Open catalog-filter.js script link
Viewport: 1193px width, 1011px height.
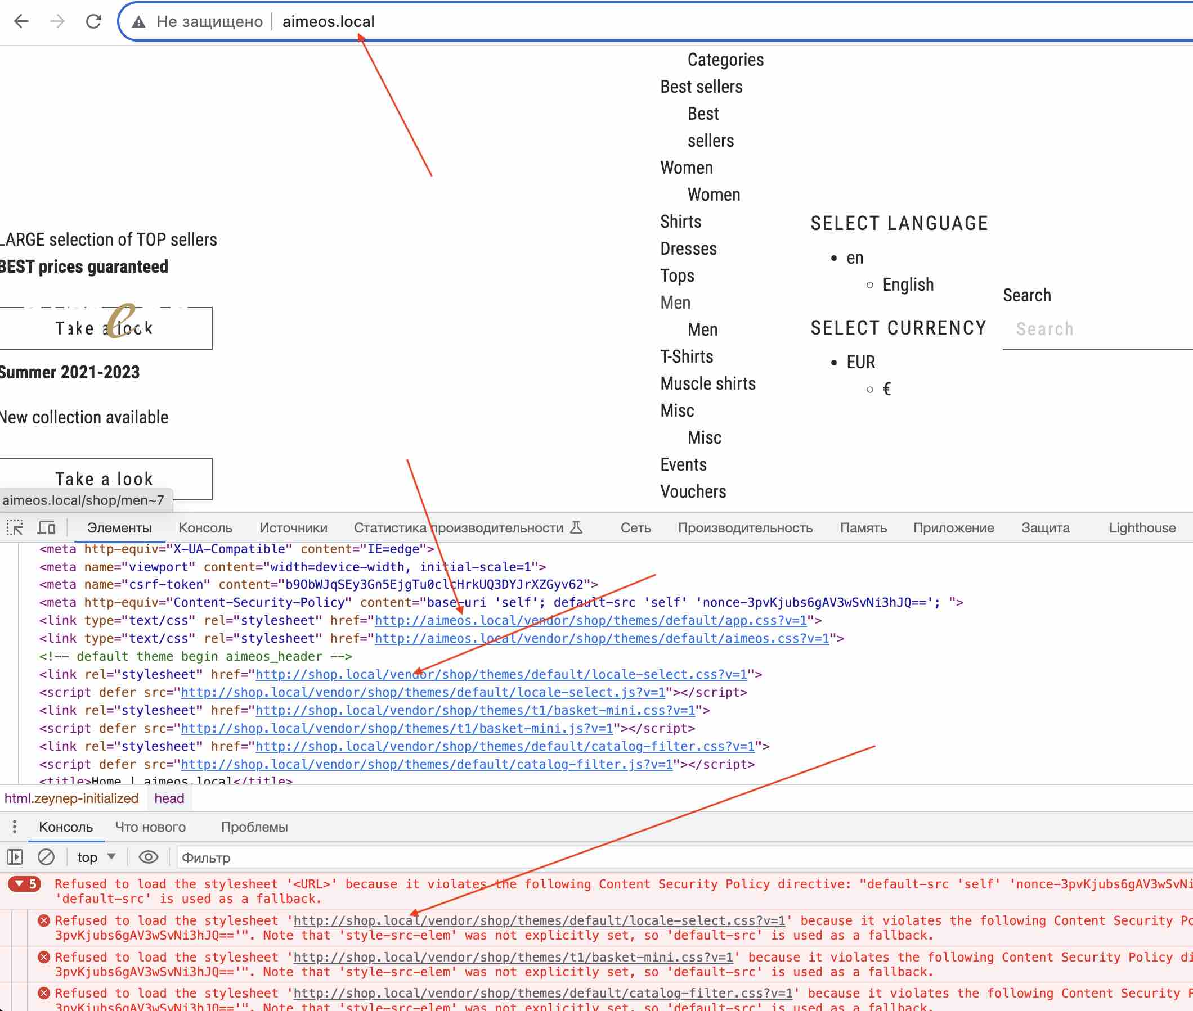tap(427, 764)
